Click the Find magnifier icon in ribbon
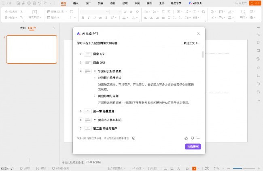Image resolution: width=263 pixels, height=171 pixels. click(243, 12)
